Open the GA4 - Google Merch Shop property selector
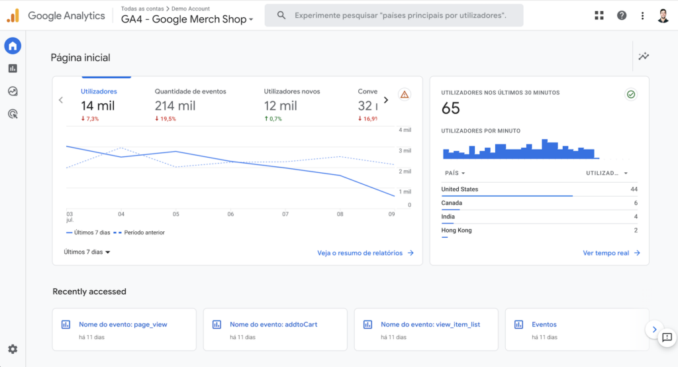The image size is (678, 367). (187, 19)
